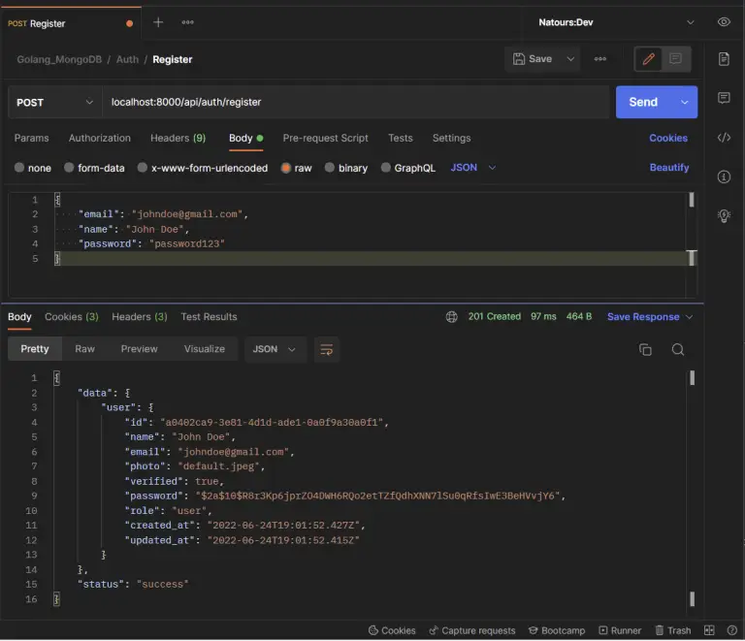745x641 pixels.
Task: Select the GraphQL body type radio
Action: click(385, 168)
